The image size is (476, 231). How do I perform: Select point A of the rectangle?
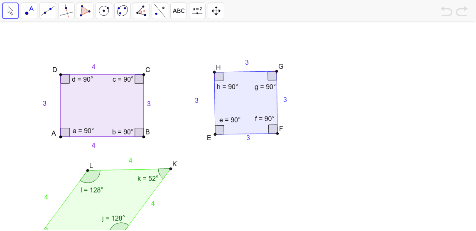tap(61, 137)
